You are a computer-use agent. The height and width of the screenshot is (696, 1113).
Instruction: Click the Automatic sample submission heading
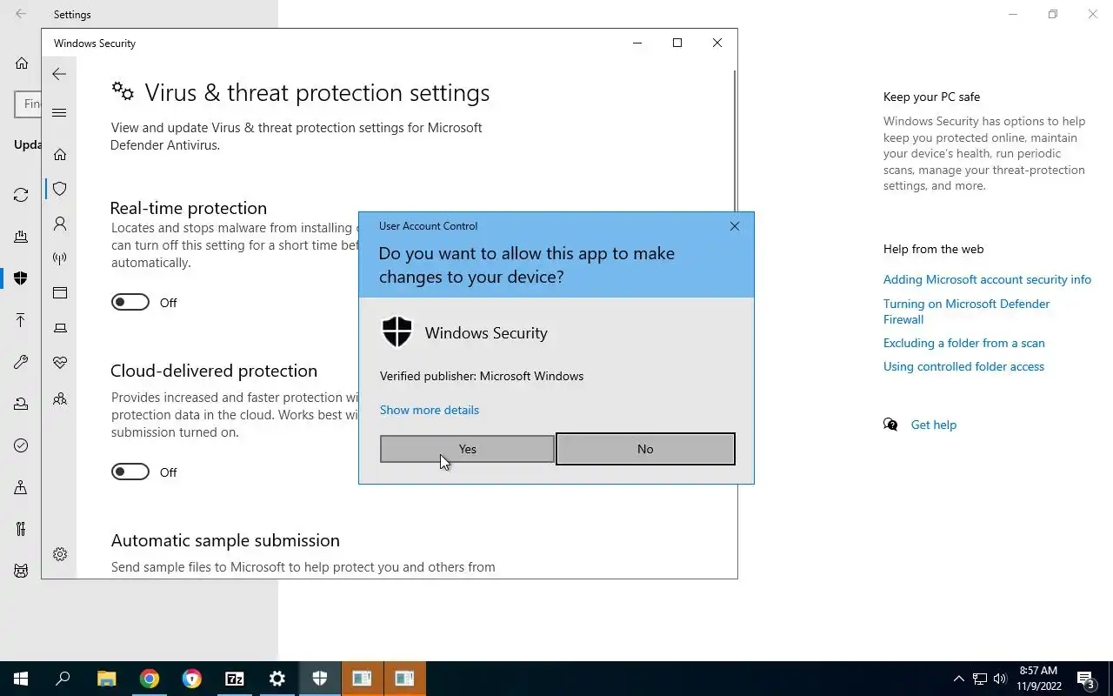(x=225, y=540)
